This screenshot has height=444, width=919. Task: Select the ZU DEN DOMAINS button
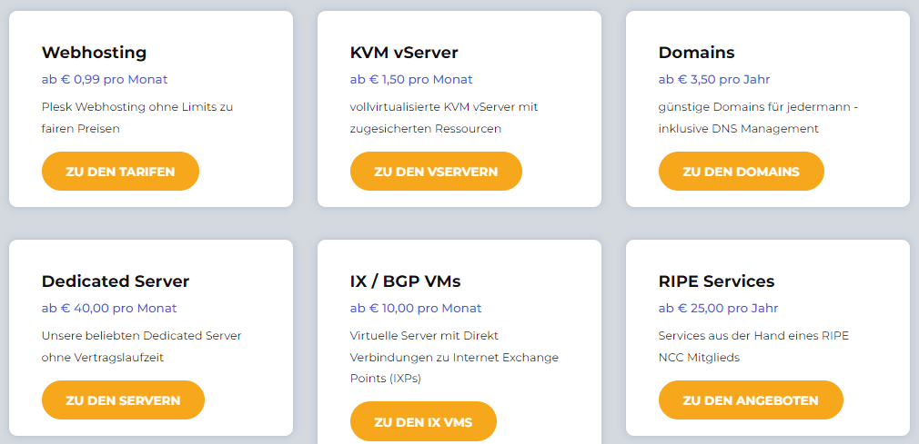[x=742, y=172]
